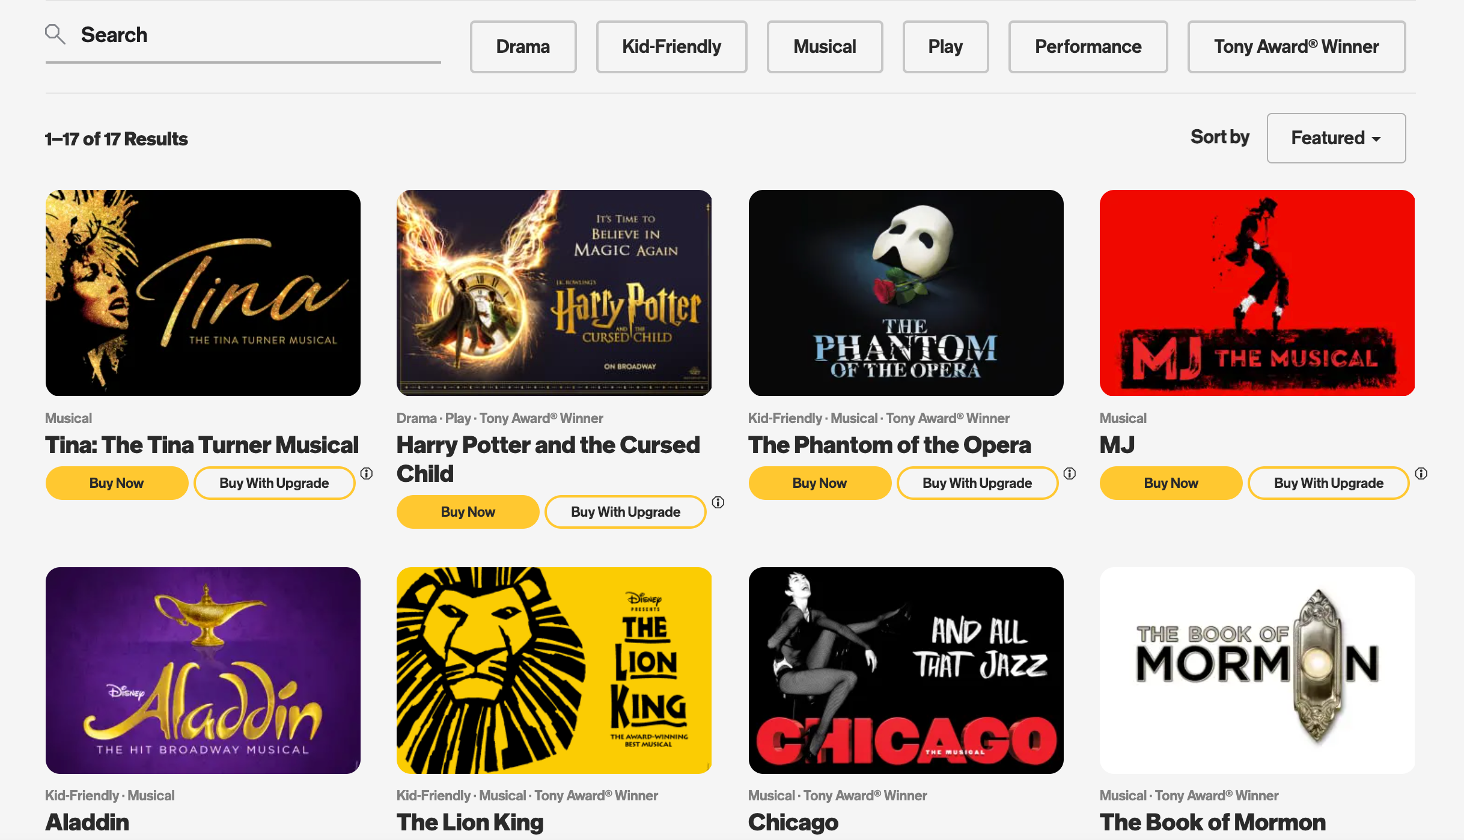Click Buy Now for Tina Turner Musical
Viewport: 1464px width, 840px height.
coord(117,483)
